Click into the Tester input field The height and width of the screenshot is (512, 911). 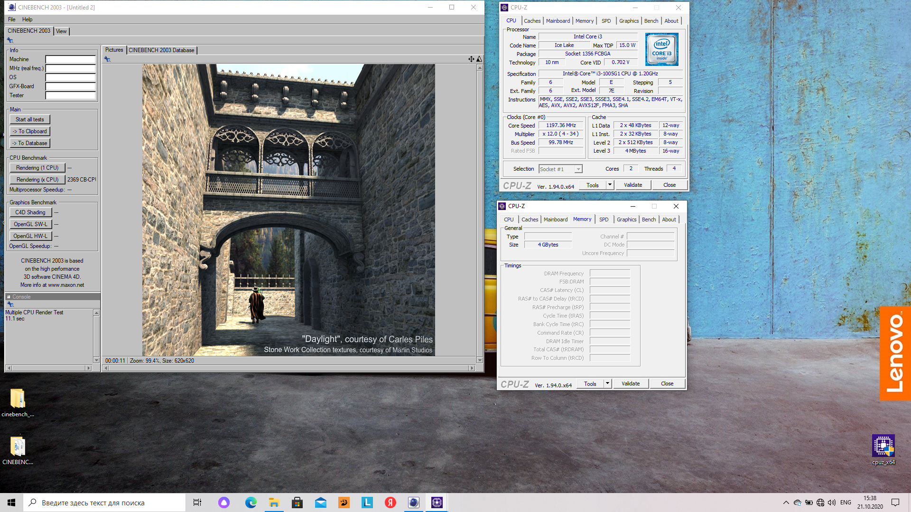[x=70, y=95]
